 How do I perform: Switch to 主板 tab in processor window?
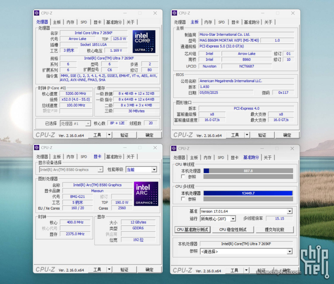click(x=57, y=22)
